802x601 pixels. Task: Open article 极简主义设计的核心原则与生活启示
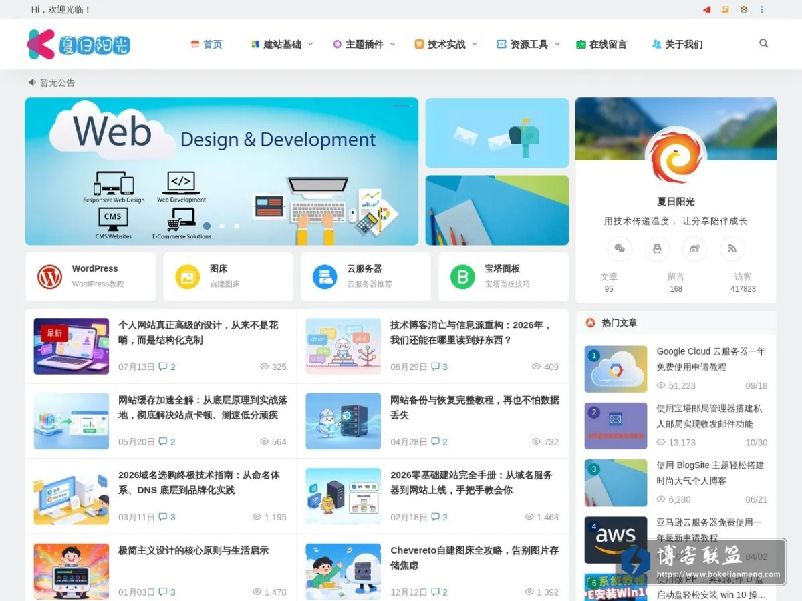click(x=194, y=550)
